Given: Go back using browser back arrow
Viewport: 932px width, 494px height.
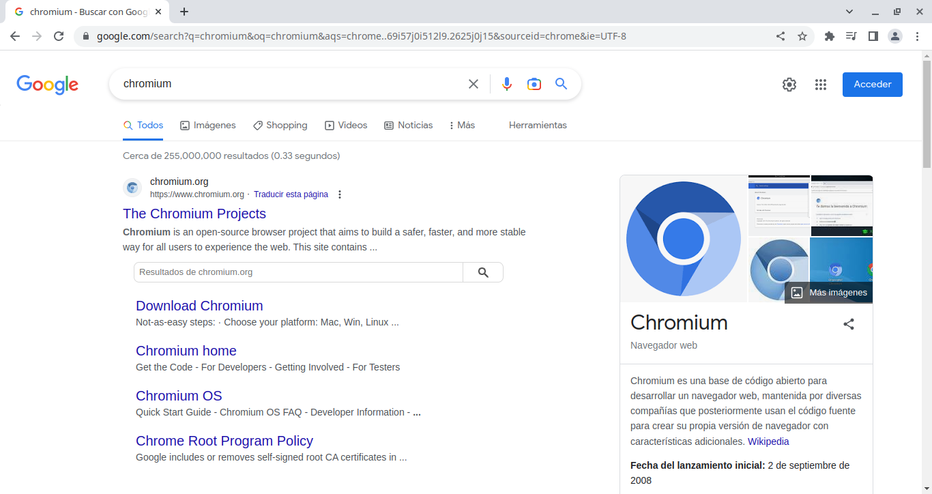Looking at the screenshot, I should point(15,36).
